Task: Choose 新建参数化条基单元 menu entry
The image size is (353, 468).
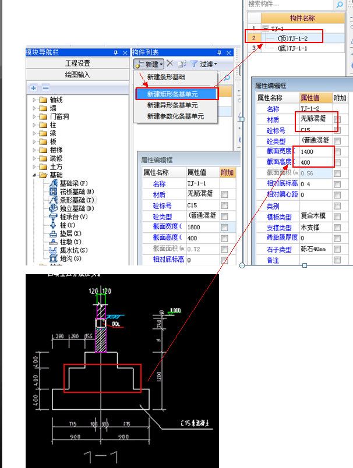Action: (x=176, y=116)
